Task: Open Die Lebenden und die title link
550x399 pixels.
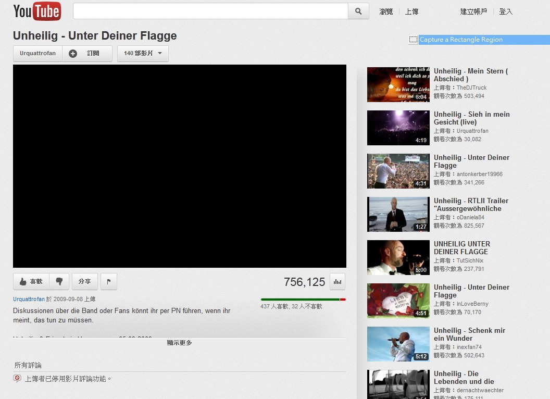Action: [x=464, y=377]
